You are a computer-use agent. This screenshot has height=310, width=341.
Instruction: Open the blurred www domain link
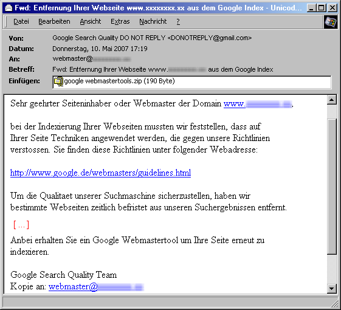(258, 104)
